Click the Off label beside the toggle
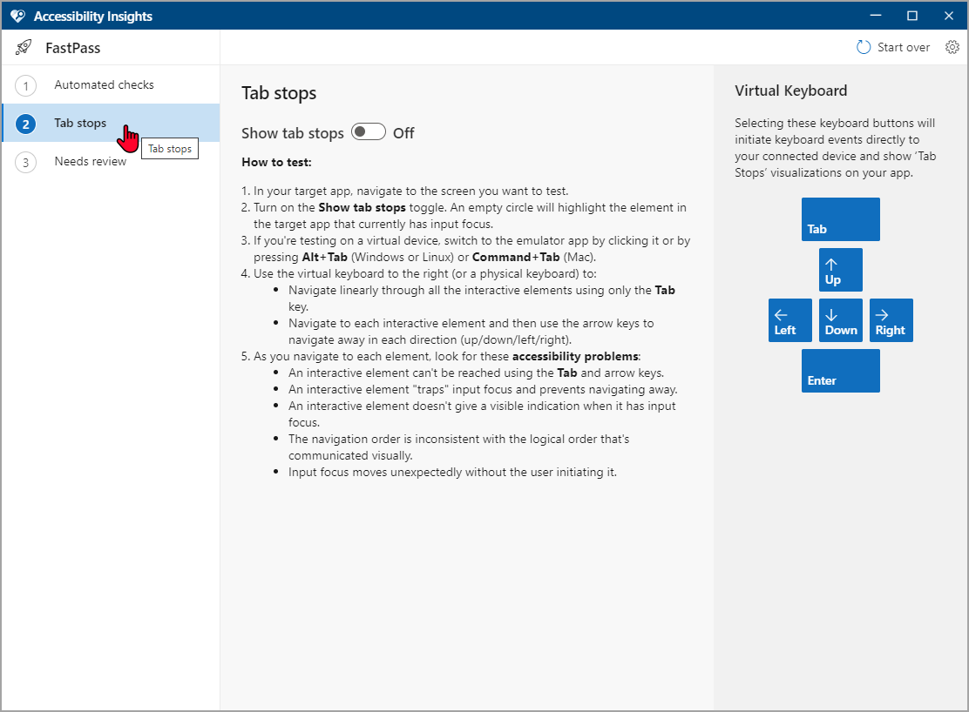969x712 pixels. tap(403, 133)
